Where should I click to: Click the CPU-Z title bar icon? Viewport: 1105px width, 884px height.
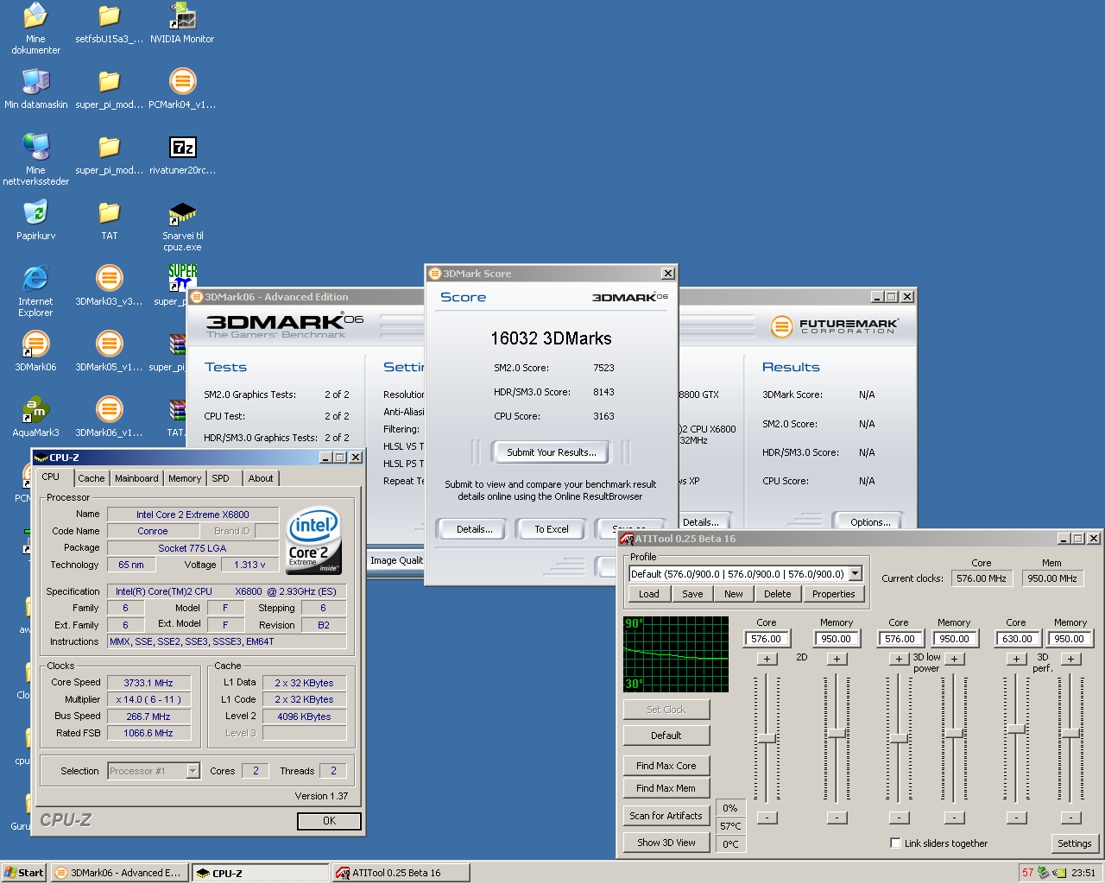tap(41, 458)
